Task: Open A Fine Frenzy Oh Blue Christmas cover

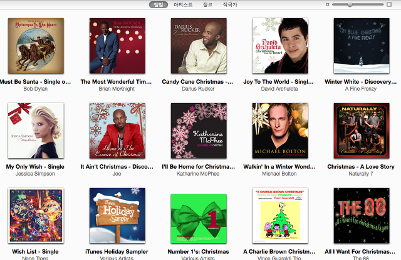Action: click(x=362, y=46)
